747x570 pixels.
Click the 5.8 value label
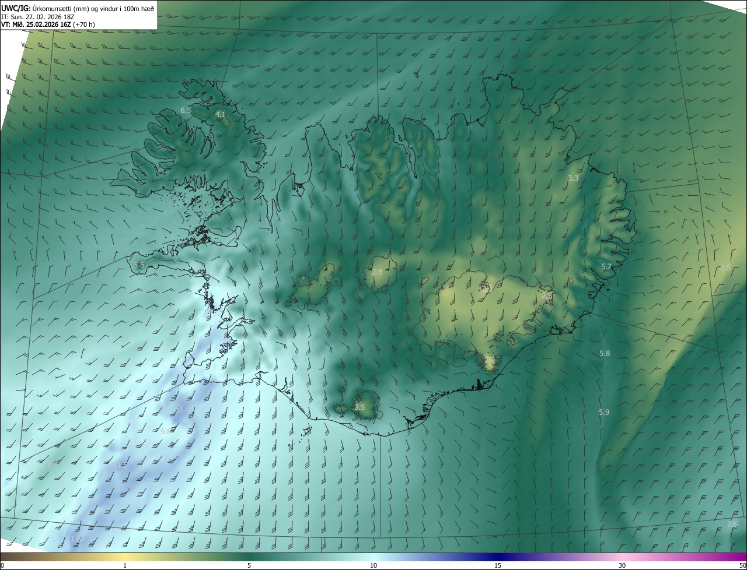[x=605, y=353]
